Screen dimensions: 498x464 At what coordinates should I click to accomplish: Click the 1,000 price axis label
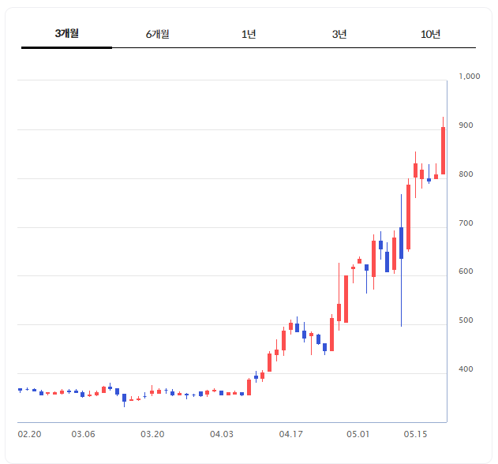469,77
